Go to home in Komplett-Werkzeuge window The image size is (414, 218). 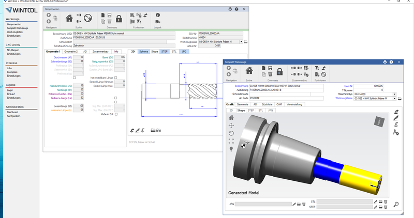(x=249, y=71)
